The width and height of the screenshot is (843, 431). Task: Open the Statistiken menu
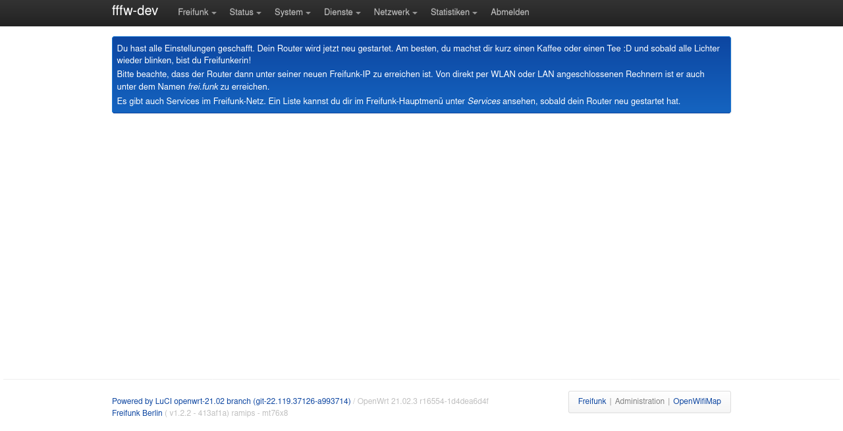coord(450,13)
